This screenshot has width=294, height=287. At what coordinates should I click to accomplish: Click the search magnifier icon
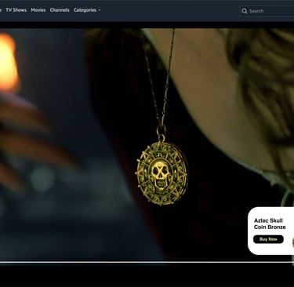(x=245, y=11)
